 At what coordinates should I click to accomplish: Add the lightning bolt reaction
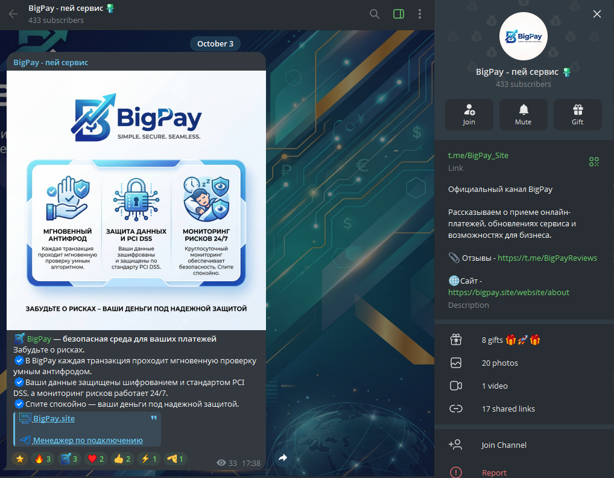(x=149, y=459)
